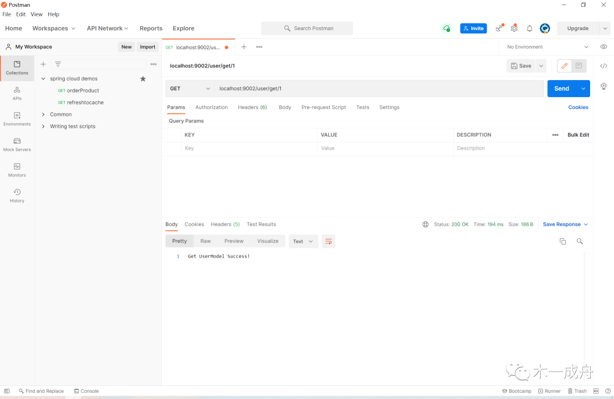Open params table column options menu
This screenshot has width=614, height=399.
[555, 135]
